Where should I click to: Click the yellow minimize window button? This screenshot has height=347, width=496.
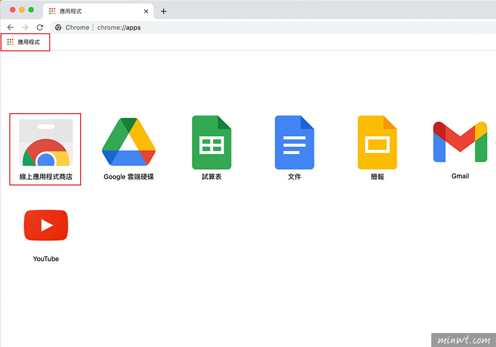coord(22,10)
